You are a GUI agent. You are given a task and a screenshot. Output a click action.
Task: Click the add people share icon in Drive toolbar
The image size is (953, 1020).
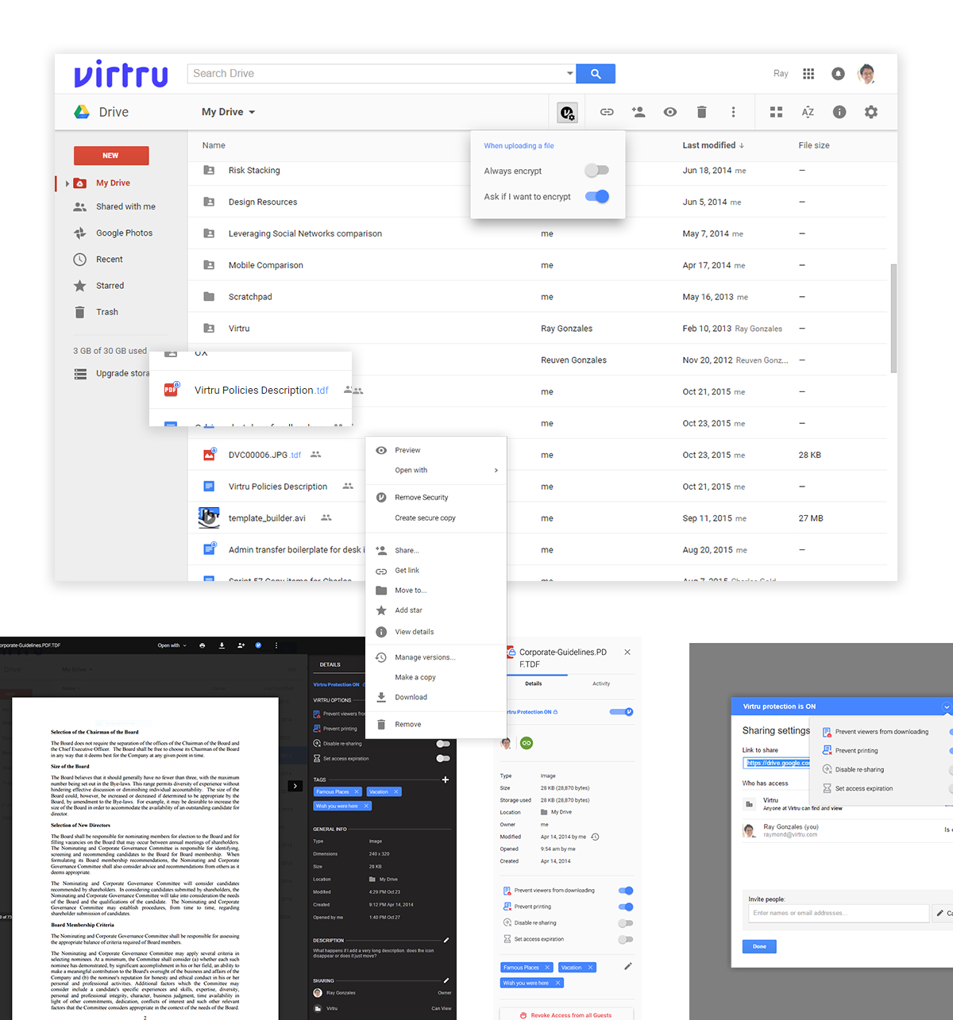click(x=639, y=112)
